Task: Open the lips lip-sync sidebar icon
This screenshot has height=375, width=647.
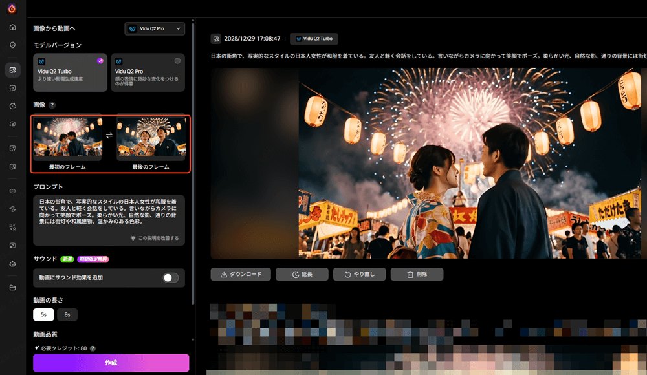Action: (12, 191)
